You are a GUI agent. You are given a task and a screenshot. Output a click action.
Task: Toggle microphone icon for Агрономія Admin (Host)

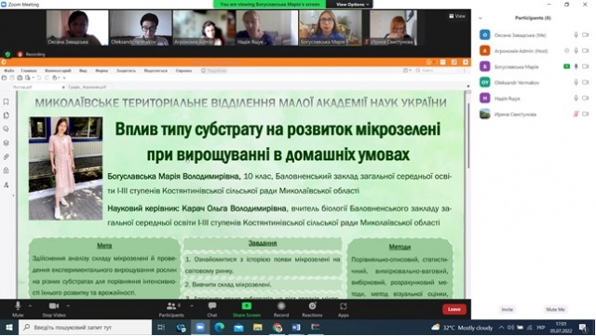[576, 50]
